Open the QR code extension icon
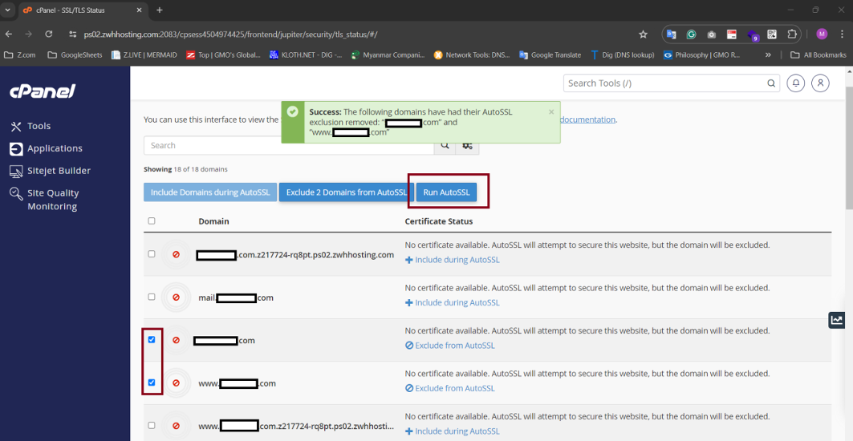This screenshot has width=853, height=441. (772, 34)
